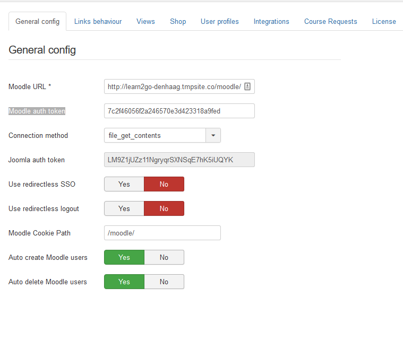Switch to the Integrations tab

click(x=271, y=21)
